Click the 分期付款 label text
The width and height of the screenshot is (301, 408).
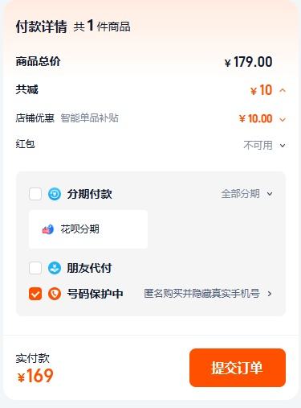coord(89,194)
